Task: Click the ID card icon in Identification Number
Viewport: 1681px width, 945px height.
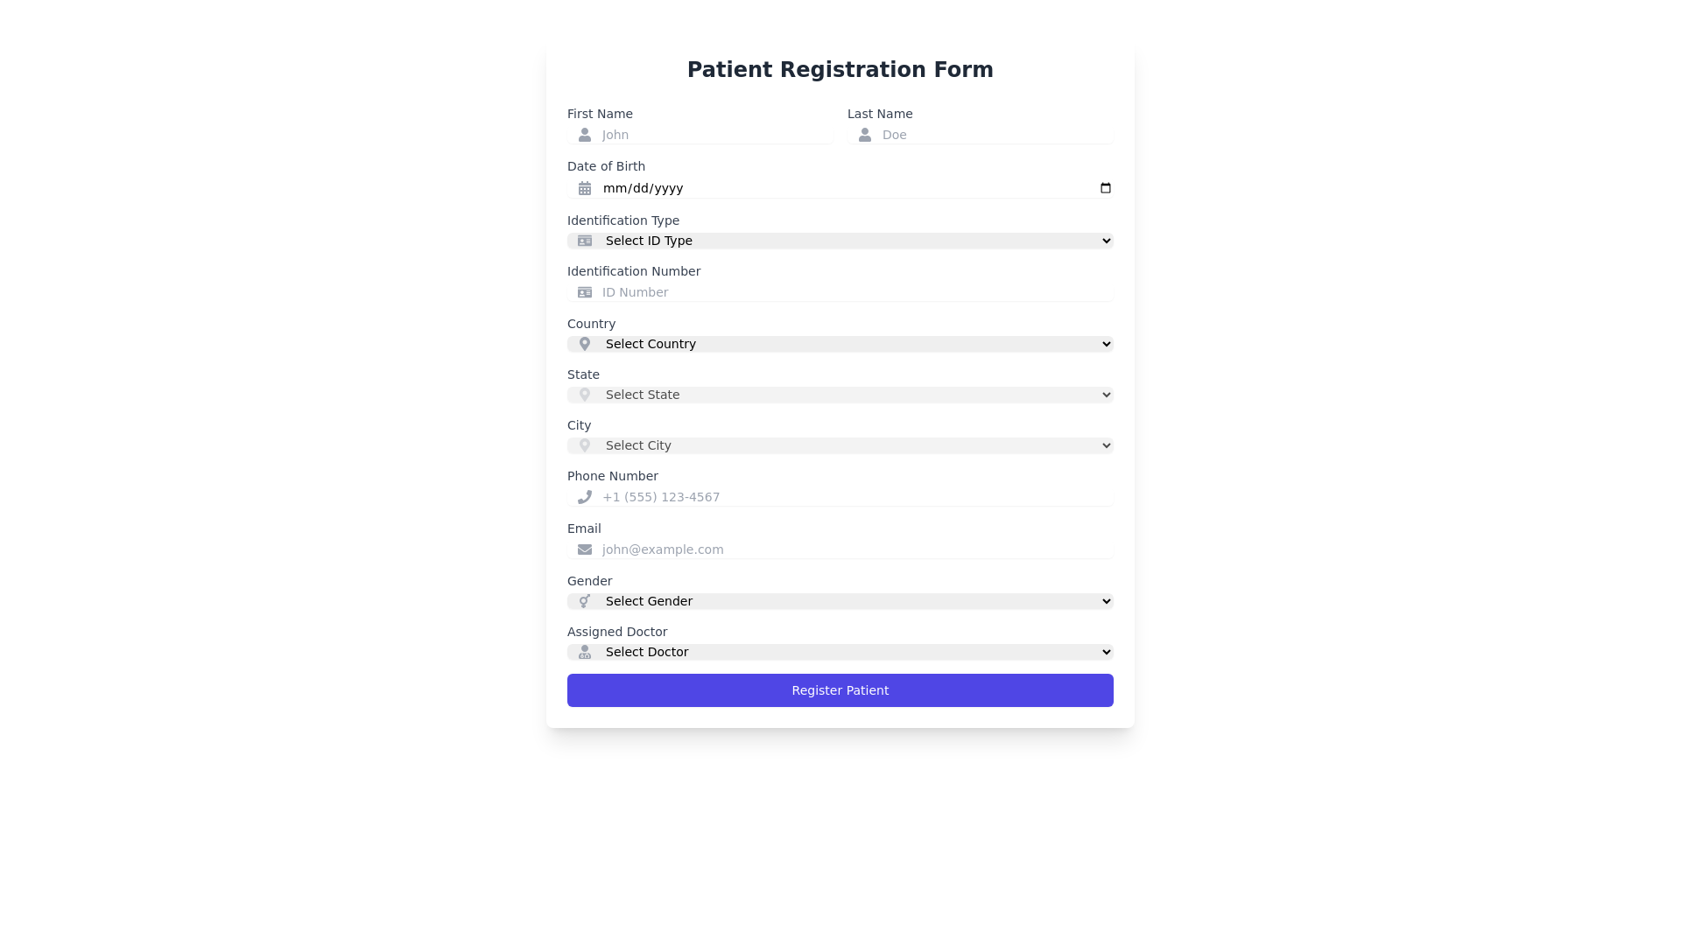Action: click(x=585, y=292)
